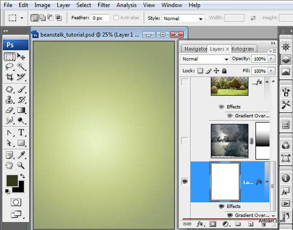Switch to the Navigator tab
Viewport: 293px width, 230px height.
(x=195, y=49)
